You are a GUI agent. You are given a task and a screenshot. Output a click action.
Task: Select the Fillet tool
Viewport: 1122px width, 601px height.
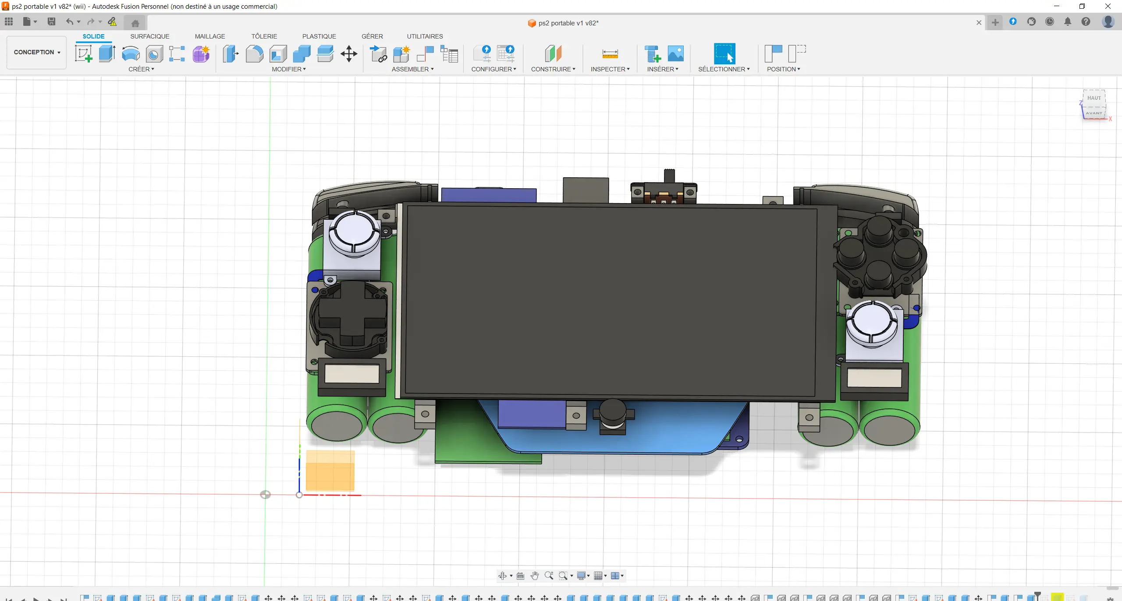254,54
